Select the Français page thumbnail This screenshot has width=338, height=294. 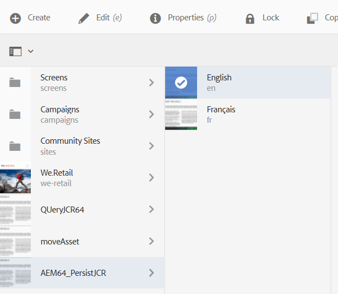(x=181, y=115)
